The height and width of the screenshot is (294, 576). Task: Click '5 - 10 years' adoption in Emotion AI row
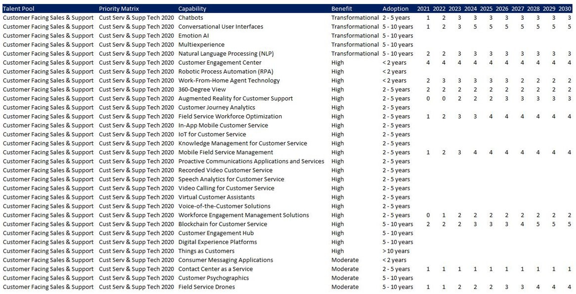[x=398, y=36]
